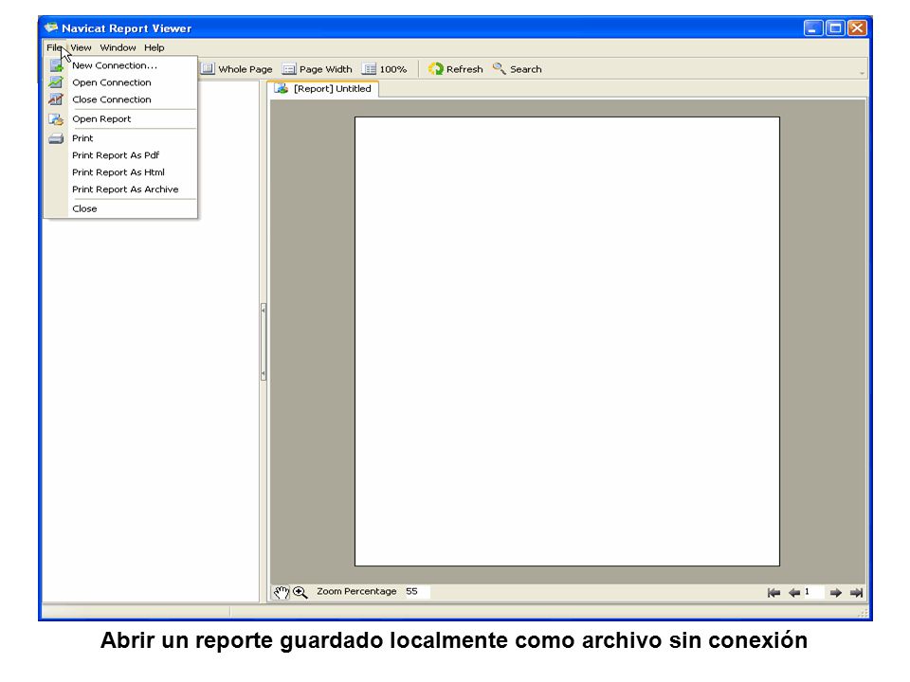Click the report icon on Untitled tab

point(282,89)
